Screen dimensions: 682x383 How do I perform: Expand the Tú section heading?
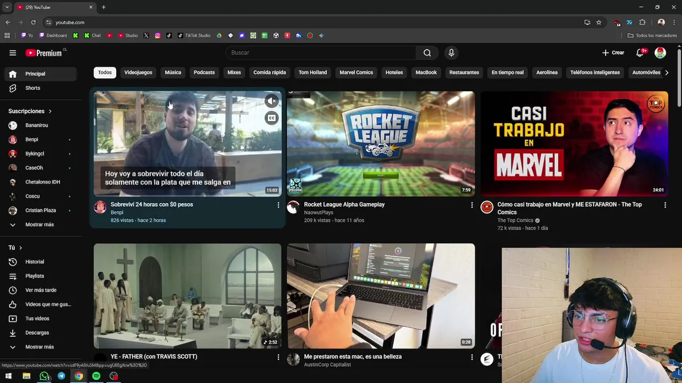(15, 248)
